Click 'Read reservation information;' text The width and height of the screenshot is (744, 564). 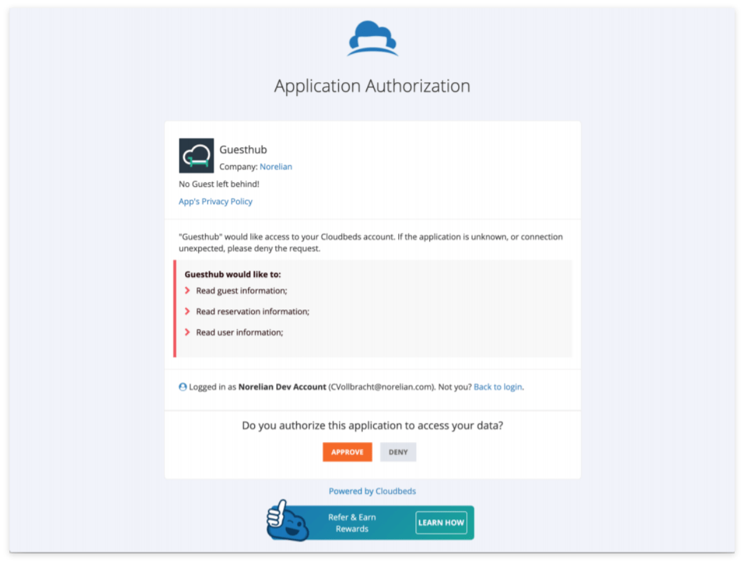(x=252, y=311)
